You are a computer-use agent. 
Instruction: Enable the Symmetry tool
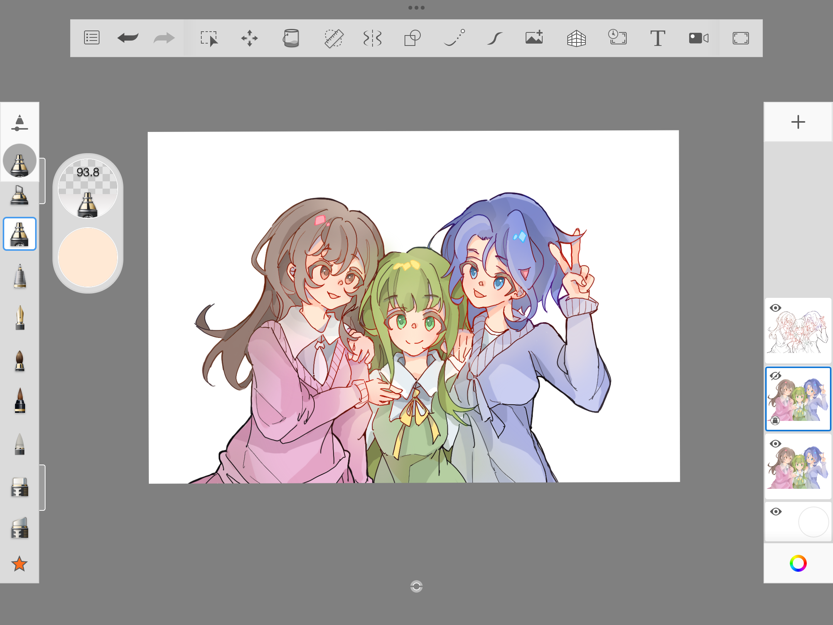(373, 38)
